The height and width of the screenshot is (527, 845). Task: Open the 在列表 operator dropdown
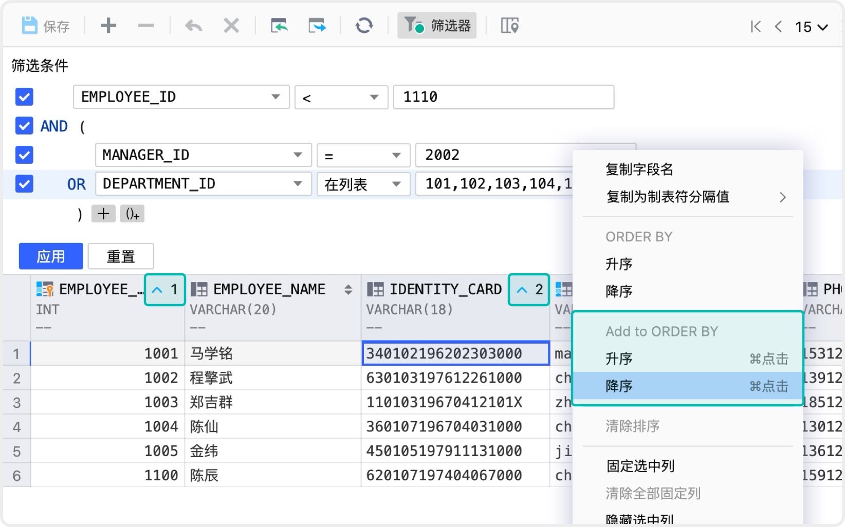coord(363,183)
